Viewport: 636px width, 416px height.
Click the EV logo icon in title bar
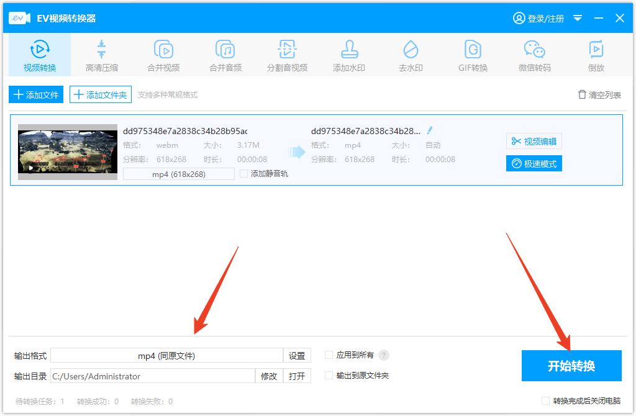tap(19, 18)
